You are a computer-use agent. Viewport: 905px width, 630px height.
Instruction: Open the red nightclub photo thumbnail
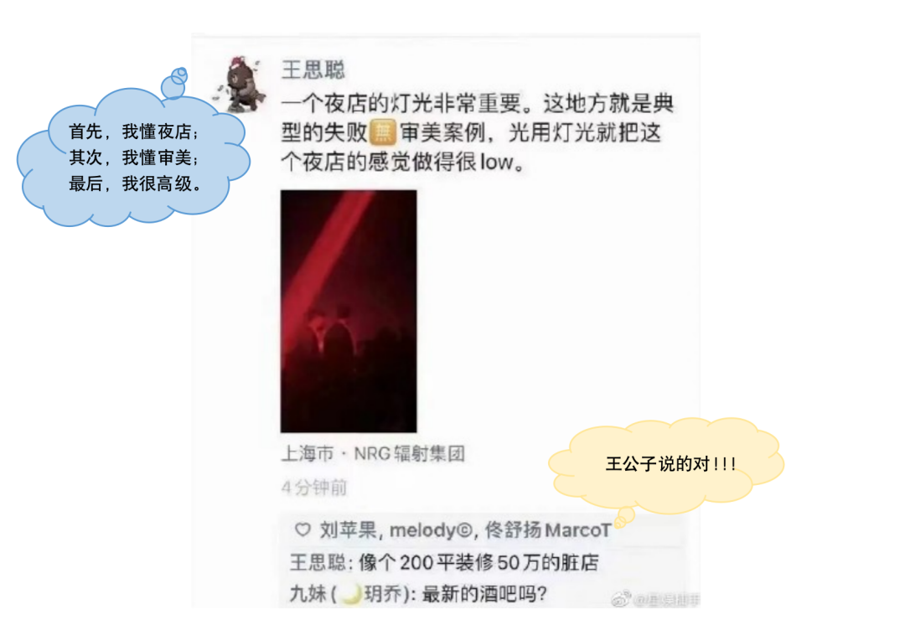(349, 311)
